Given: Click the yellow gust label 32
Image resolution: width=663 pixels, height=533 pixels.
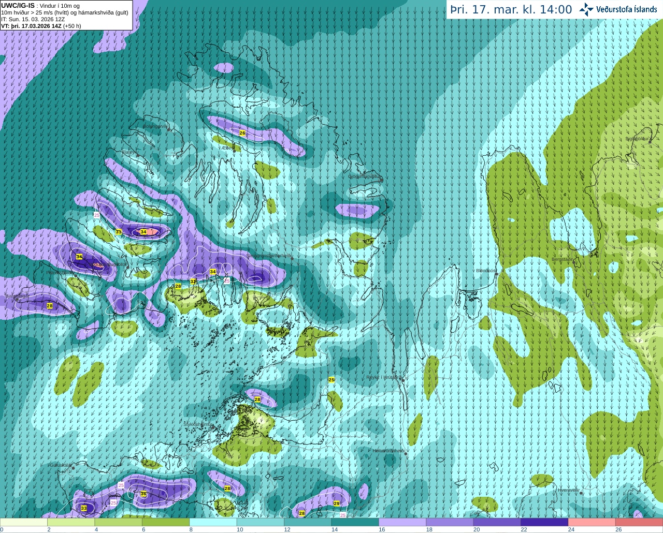Looking at the screenshot, I should (193, 282).
